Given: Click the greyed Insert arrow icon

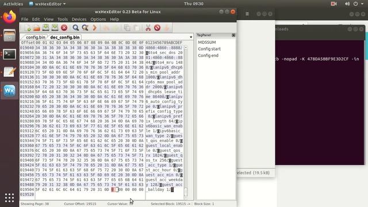Looking at the screenshot, I should (167, 28).
